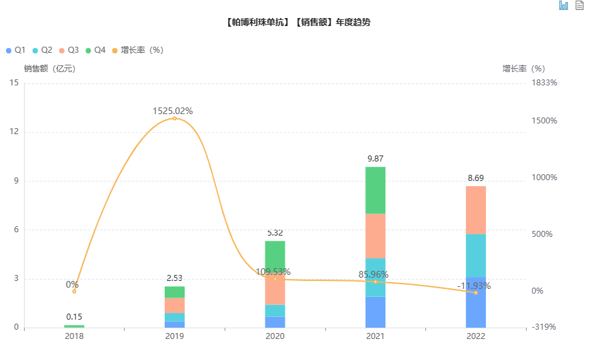594x347 pixels.
Task: Click the chart title 帕博利珠单抗 销售额 年度趋势
Action: click(x=297, y=22)
